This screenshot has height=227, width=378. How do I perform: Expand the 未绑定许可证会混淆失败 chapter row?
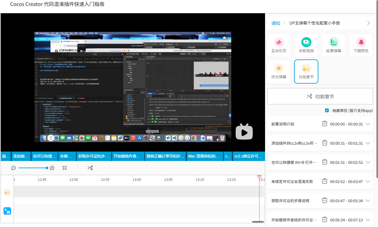tap(368, 181)
